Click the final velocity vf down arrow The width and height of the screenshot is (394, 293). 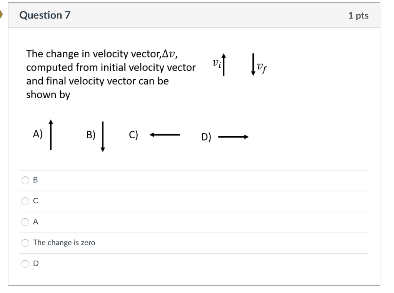click(253, 64)
